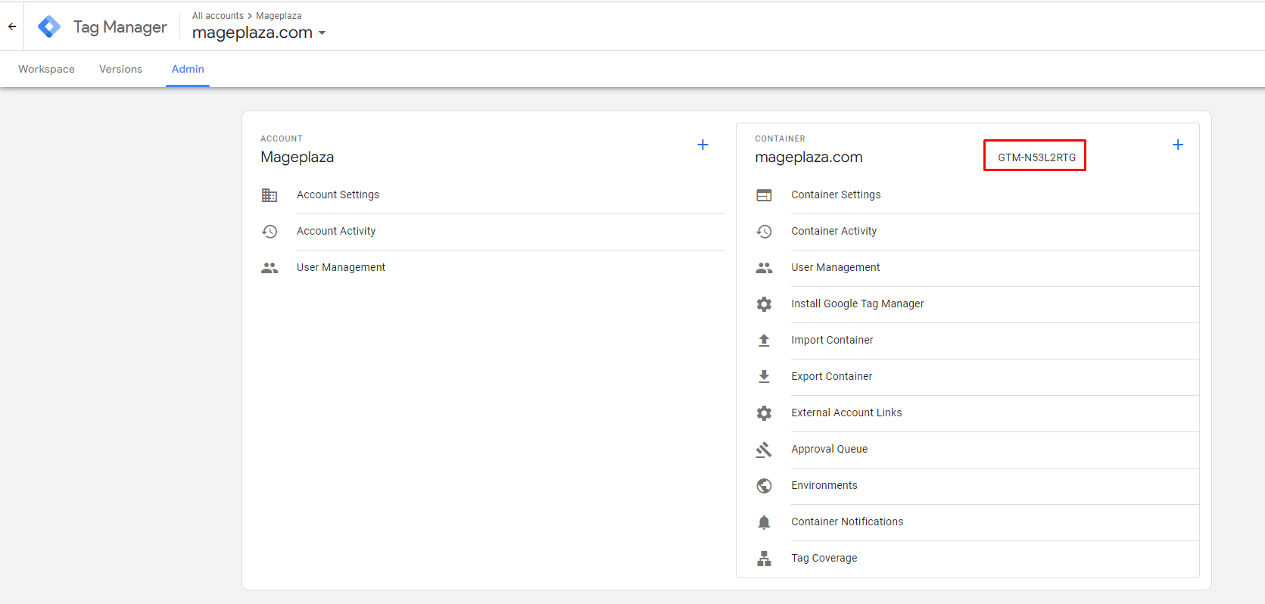Click the Container Settings window icon
This screenshot has height=604, width=1265.
(764, 195)
